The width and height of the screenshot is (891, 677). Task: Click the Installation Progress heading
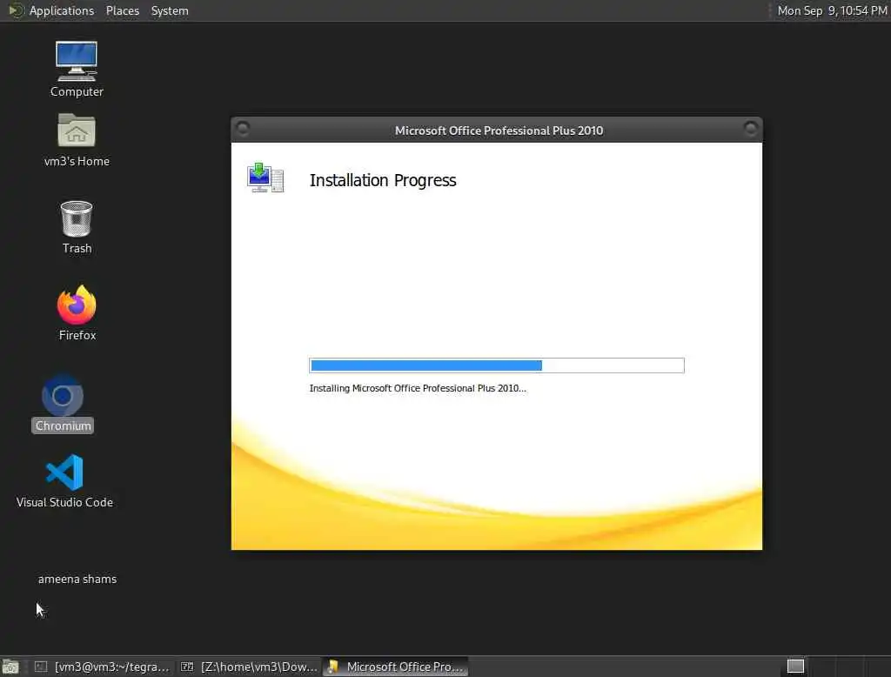pyautogui.click(x=383, y=180)
